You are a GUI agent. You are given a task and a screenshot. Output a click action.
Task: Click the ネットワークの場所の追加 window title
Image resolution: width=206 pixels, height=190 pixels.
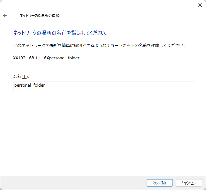[40, 16]
